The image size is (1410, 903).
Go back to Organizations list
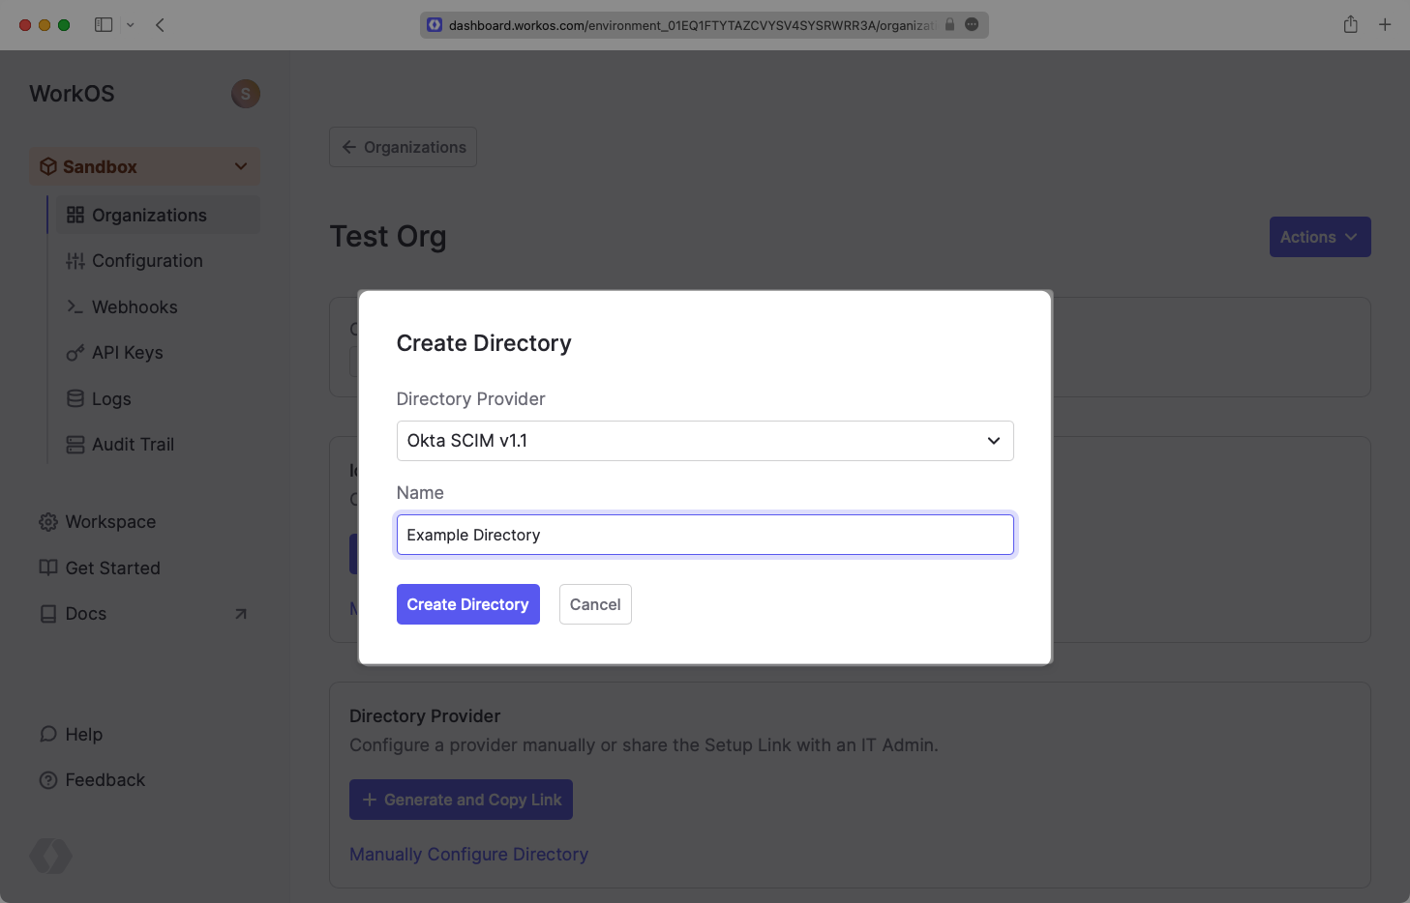[x=403, y=147]
